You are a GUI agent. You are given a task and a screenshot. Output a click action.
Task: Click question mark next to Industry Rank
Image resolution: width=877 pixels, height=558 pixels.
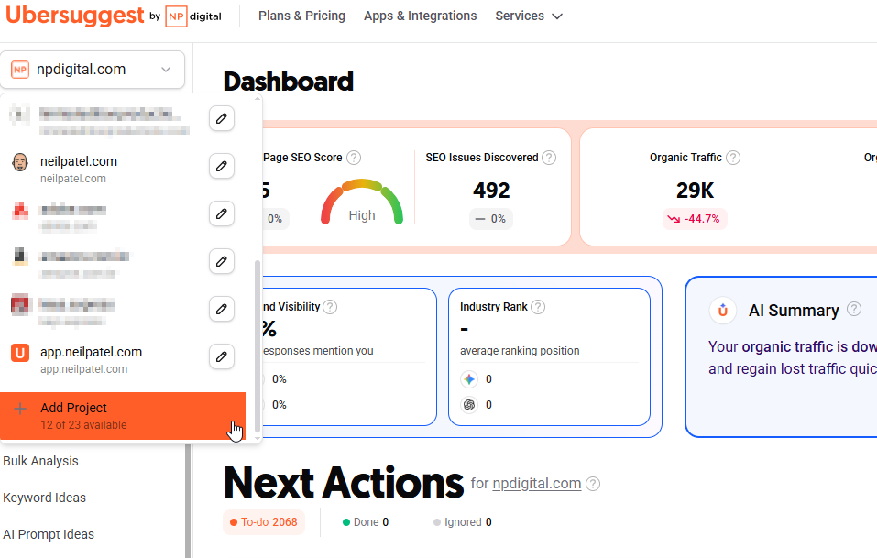(x=538, y=307)
